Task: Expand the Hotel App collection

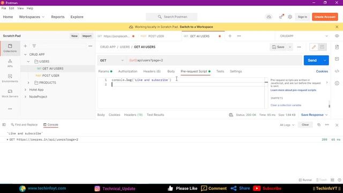Action: coord(25,90)
